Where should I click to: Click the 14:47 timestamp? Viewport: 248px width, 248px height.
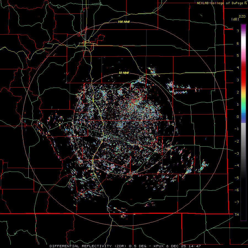pyautogui.click(x=195, y=246)
